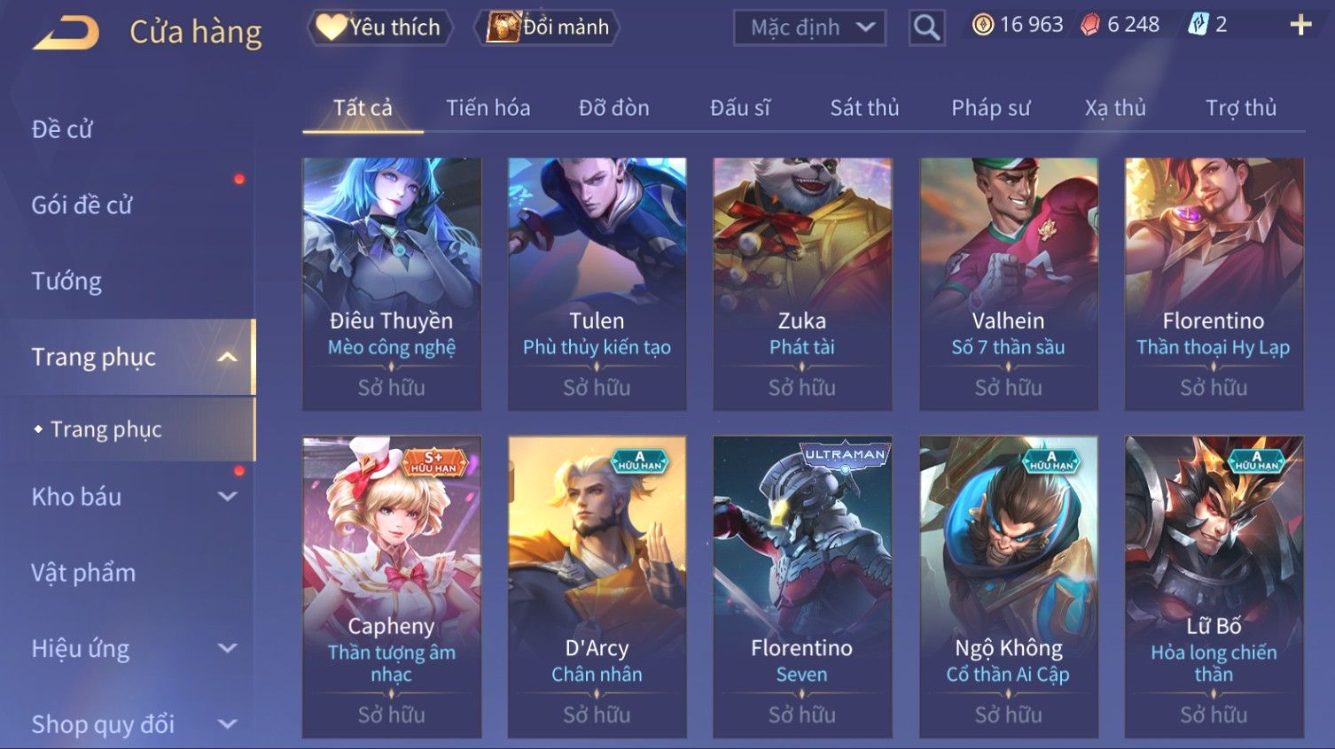Collapse the Trang phục sidebar section

(228, 357)
